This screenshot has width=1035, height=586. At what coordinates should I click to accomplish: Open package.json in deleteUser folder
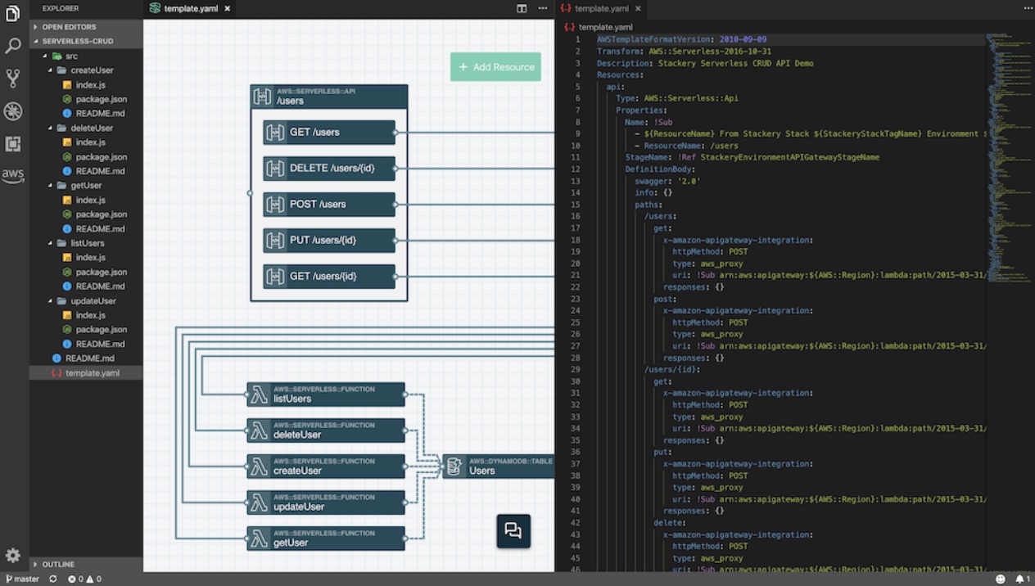coord(86,156)
